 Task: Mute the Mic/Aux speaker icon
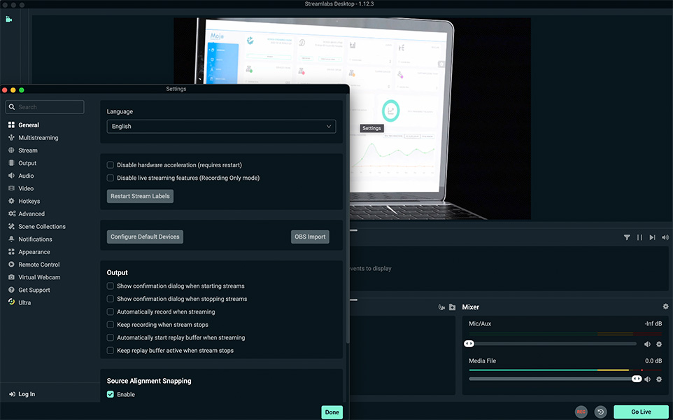pos(646,344)
